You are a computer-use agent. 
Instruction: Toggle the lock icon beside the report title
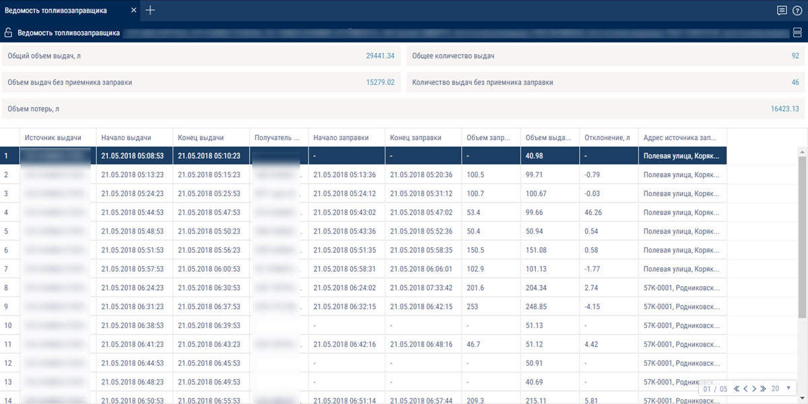click(9, 32)
